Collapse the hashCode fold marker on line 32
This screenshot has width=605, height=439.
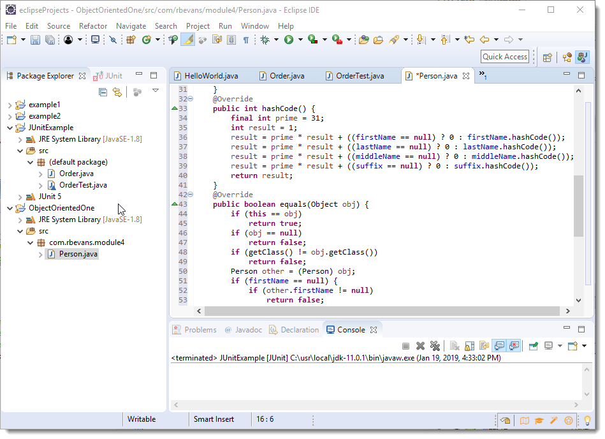click(x=190, y=99)
